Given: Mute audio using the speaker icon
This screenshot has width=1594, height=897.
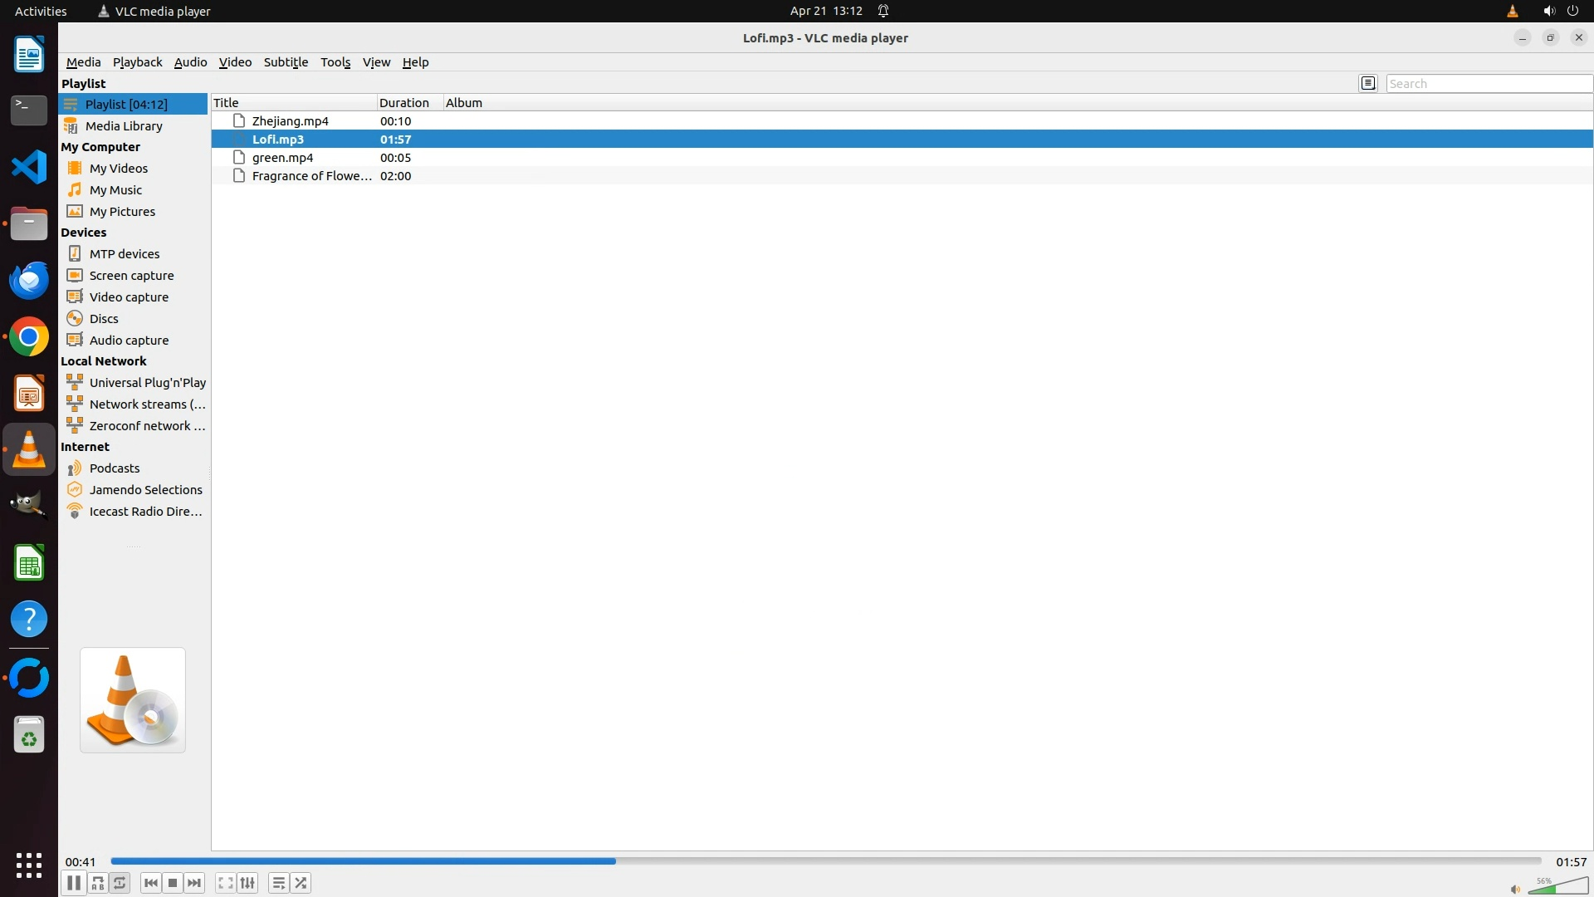Looking at the screenshot, I should [x=1514, y=890].
